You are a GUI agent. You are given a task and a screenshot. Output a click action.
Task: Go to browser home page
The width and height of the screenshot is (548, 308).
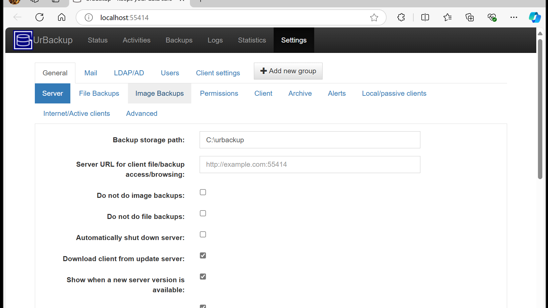pos(62,17)
